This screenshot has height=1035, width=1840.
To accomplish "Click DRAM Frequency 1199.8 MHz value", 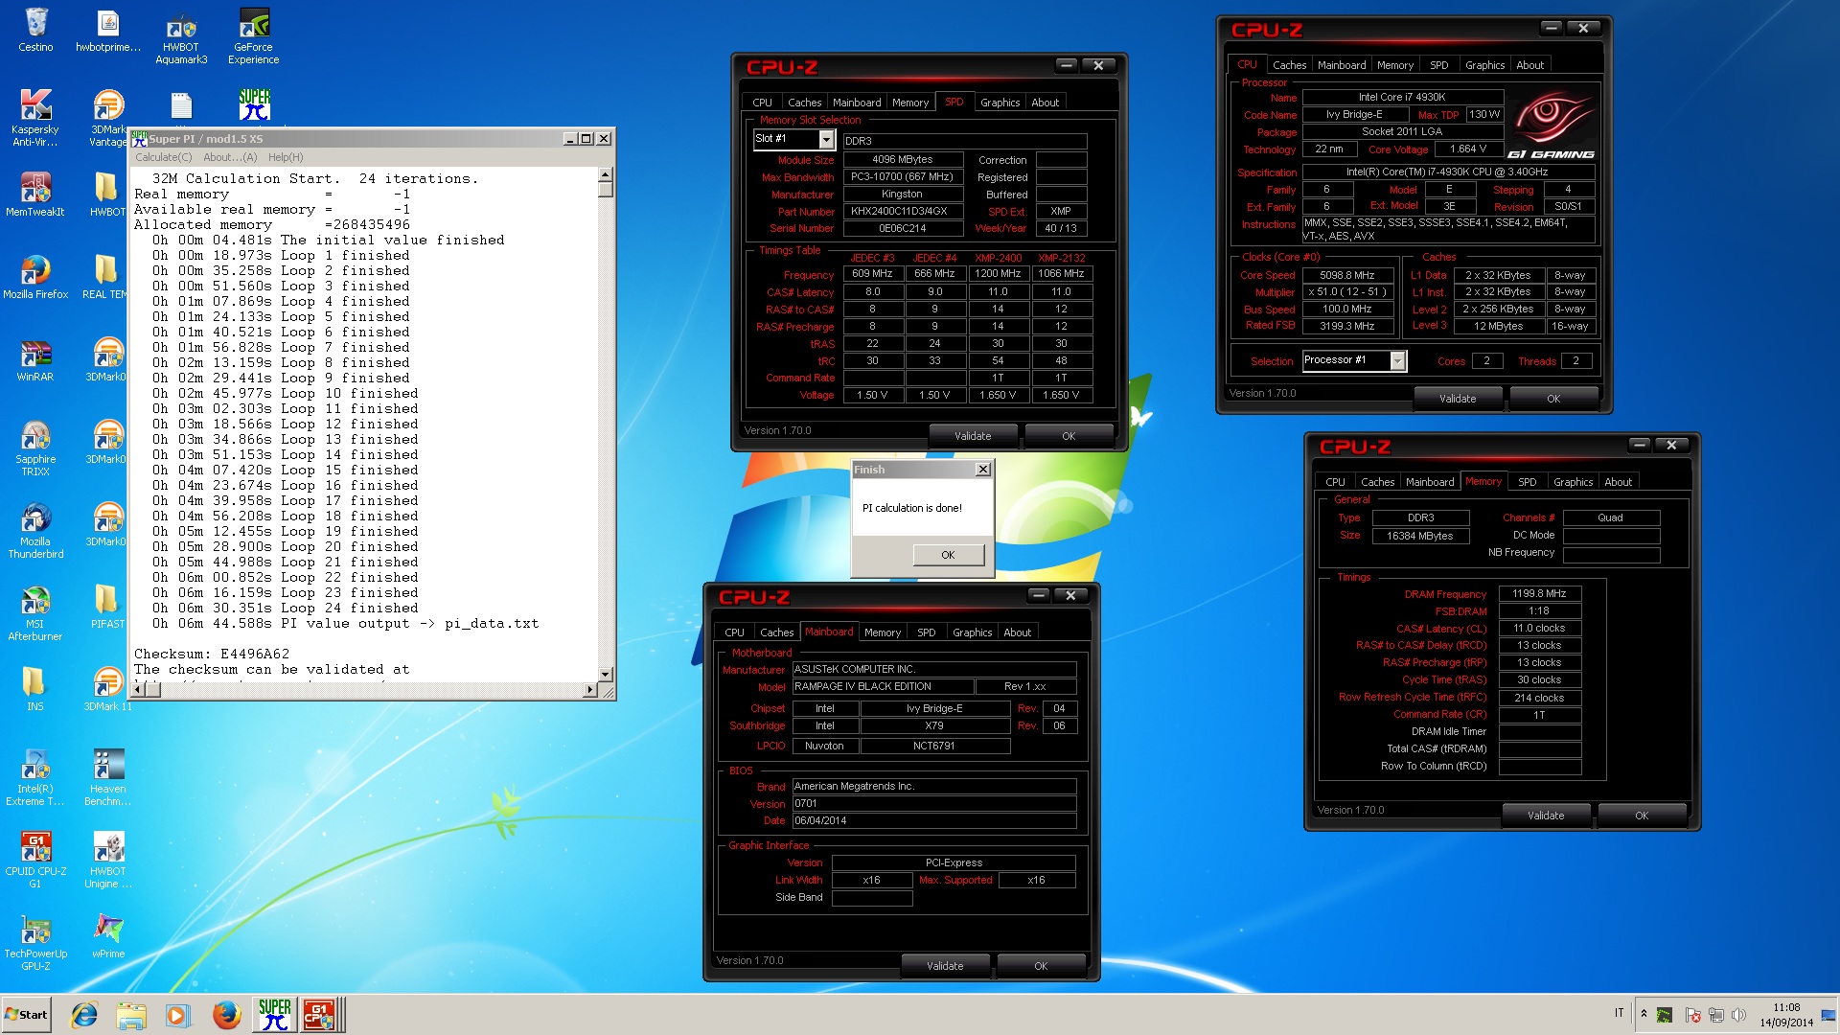I will pos(1539,594).
